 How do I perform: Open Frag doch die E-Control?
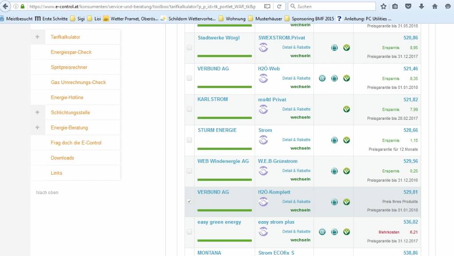76,143
